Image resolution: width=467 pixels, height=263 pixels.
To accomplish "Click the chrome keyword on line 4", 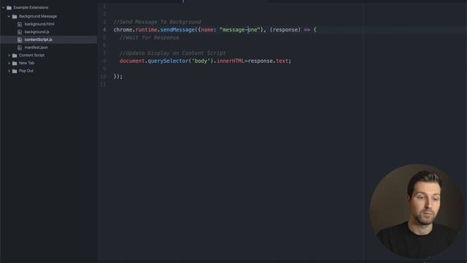I will 123,30.
